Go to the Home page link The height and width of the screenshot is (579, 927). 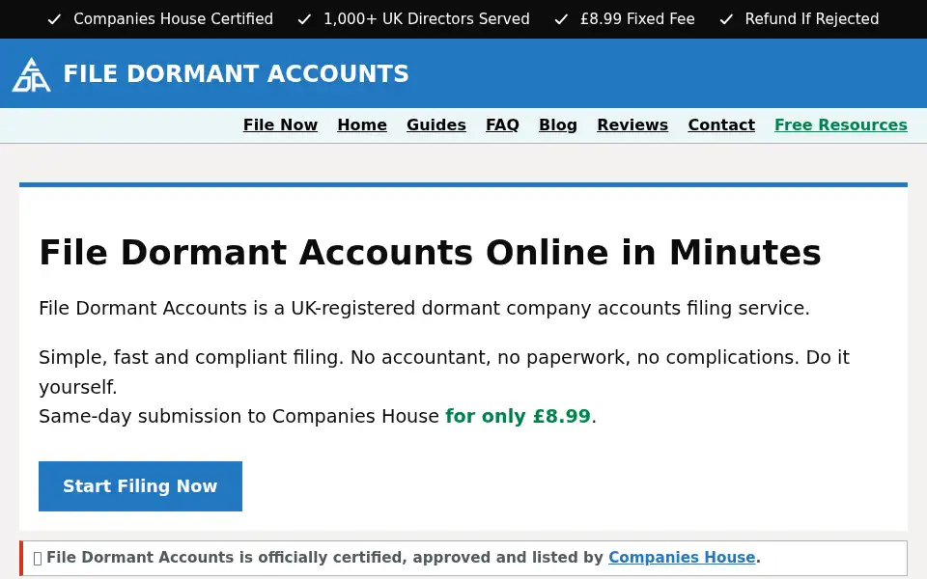(x=362, y=125)
